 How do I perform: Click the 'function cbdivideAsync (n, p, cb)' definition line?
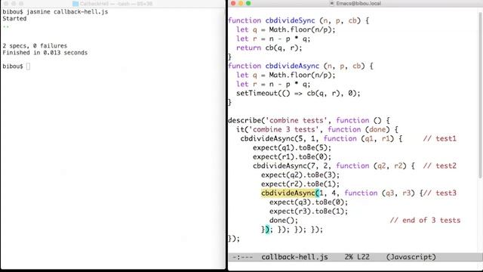click(300, 66)
